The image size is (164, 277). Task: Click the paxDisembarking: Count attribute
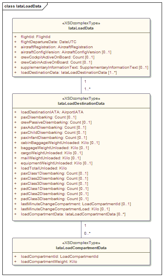[x=48, y=117]
